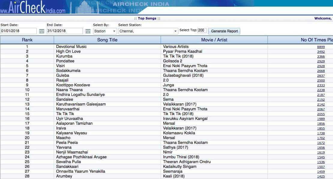
Task: Open play count 1738 link
Action: click(321, 133)
